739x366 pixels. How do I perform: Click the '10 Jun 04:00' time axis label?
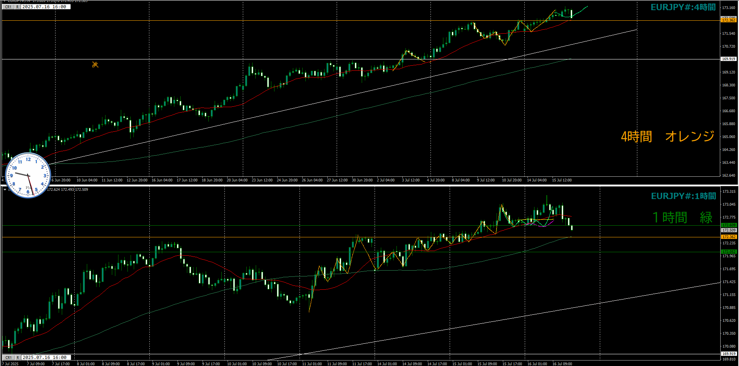point(87,180)
